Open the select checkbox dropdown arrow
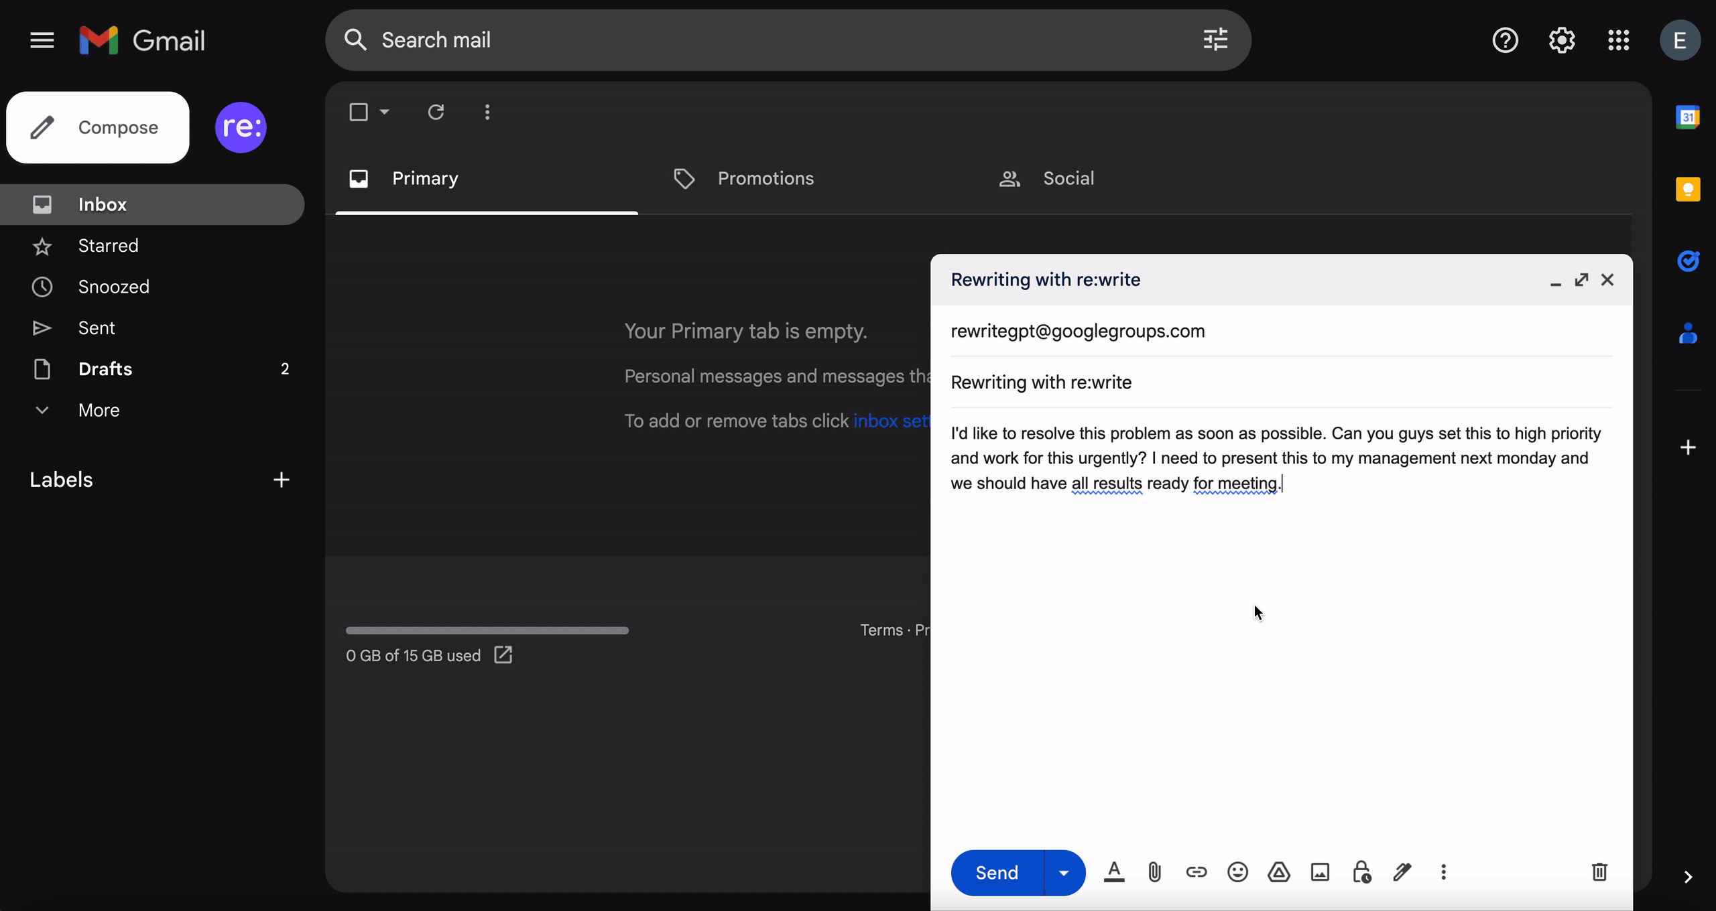The height and width of the screenshot is (911, 1716). 385,112
